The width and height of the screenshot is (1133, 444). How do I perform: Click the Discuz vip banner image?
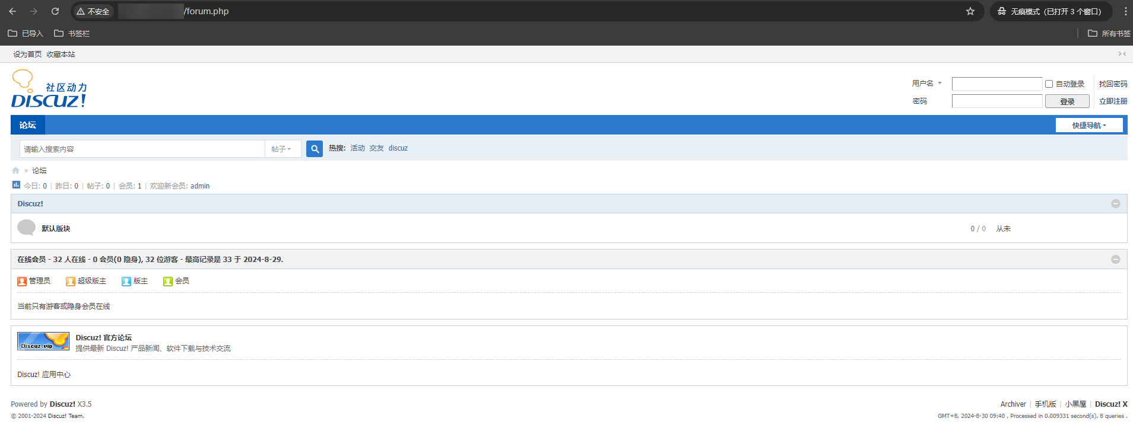point(43,341)
